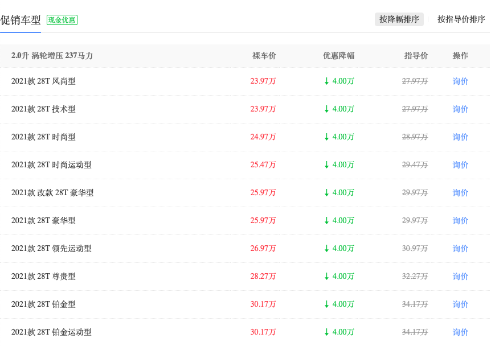Open the 2021款 28T 铂金运动型 model name
The image size is (491, 346).
pyautogui.click(x=51, y=332)
